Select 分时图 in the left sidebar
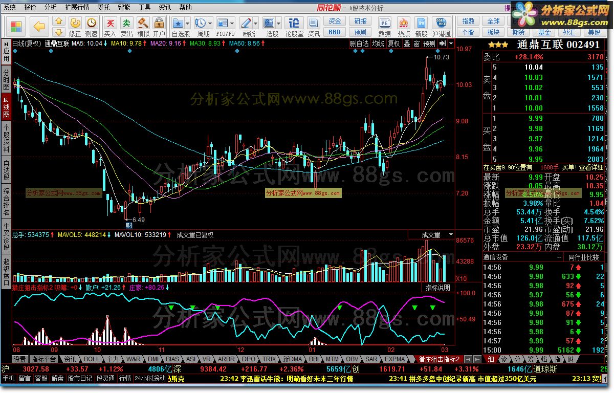Image resolution: width=614 pixels, height=393 pixels. click(x=6, y=79)
